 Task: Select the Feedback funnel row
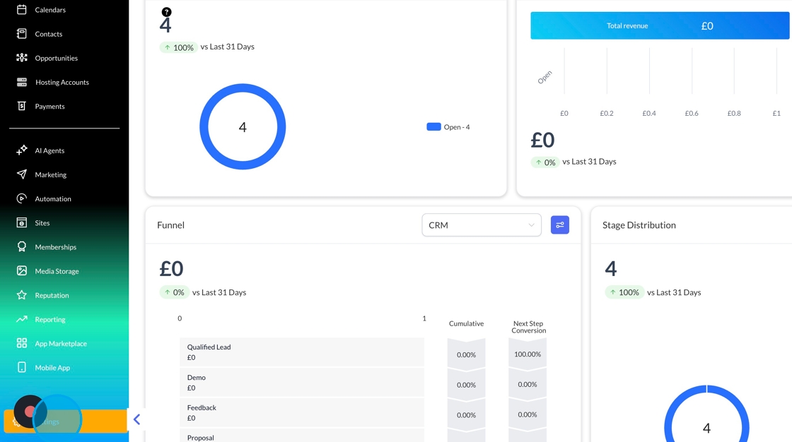(301, 413)
